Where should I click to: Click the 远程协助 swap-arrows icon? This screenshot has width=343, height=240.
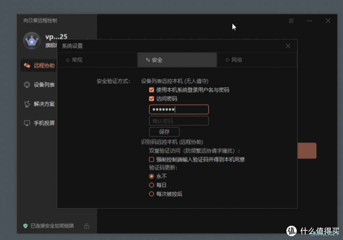coord(27,65)
